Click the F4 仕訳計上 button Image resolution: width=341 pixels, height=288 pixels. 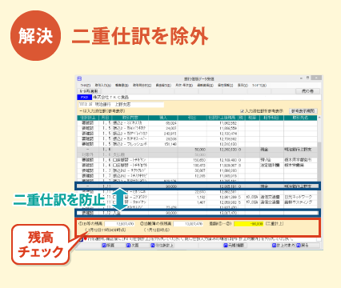pos(162,245)
